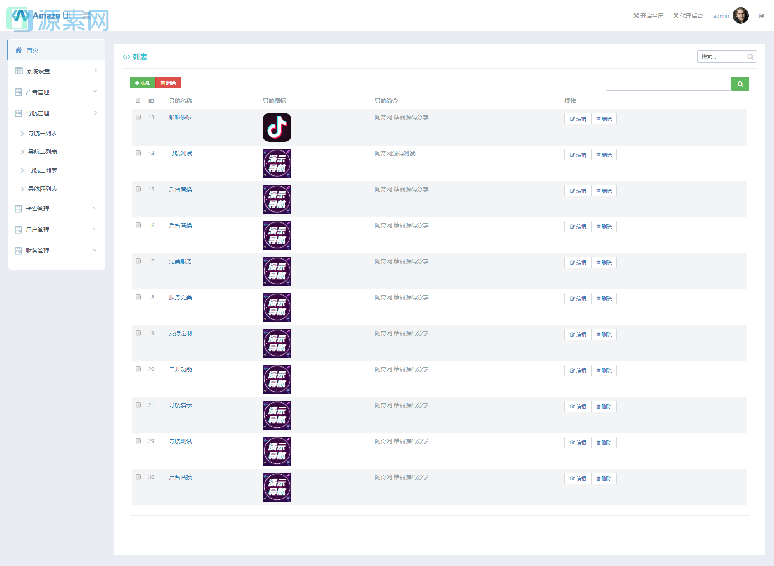This screenshot has height=566, width=774.
Task: Open the TikTok icon thumbnail in row 13
Action: (277, 127)
